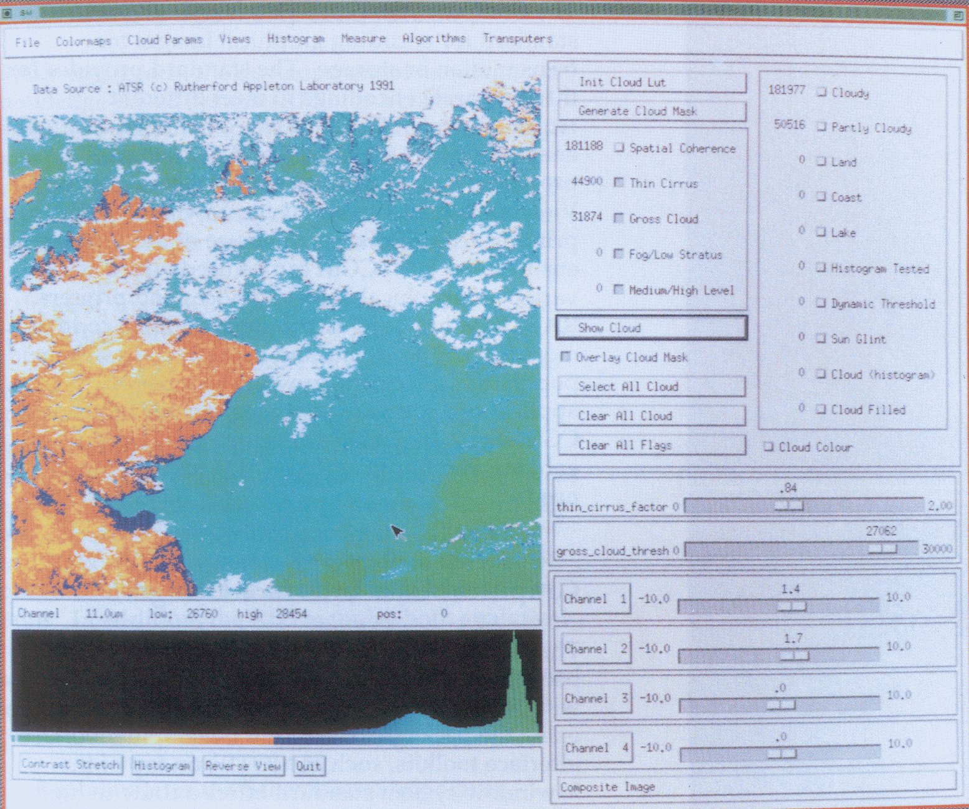Toggle the Thin Cirrus flag
The image size is (969, 809).
[618, 183]
